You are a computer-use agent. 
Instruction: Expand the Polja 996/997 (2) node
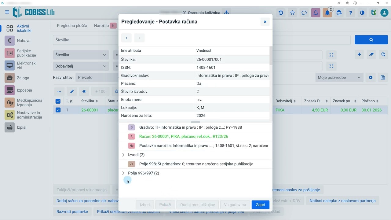click(x=123, y=173)
